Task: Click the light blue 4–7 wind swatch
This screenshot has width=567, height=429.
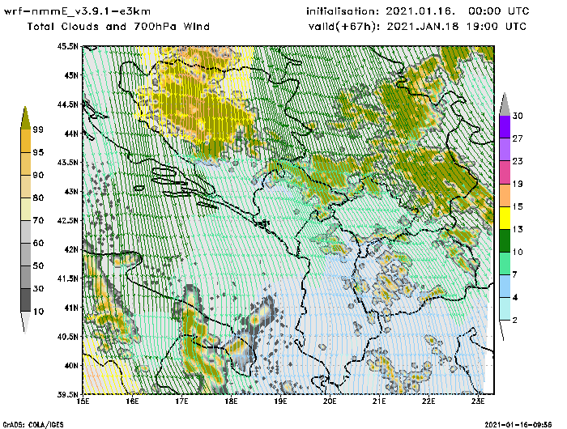Action: pos(505,287)
